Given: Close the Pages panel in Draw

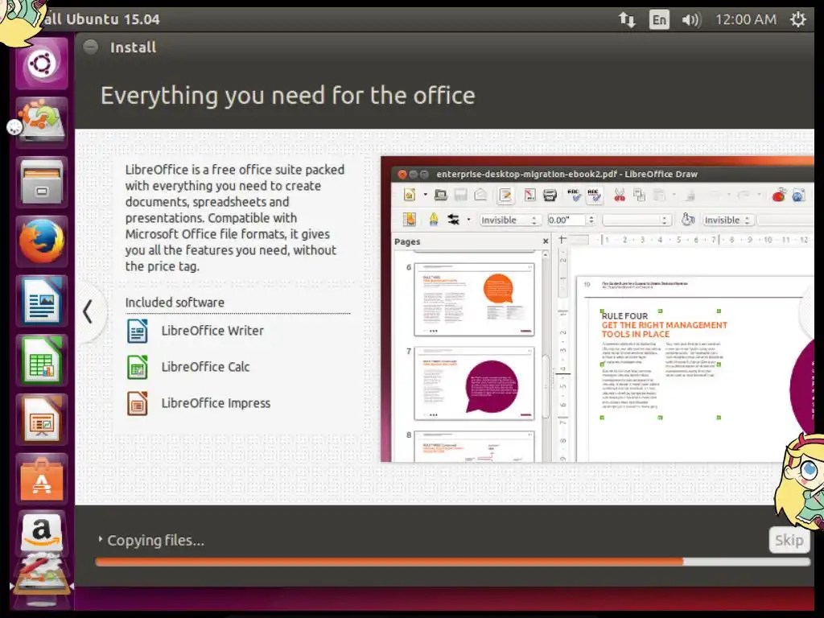Looking at the screenshot, I should pos(546,241).
